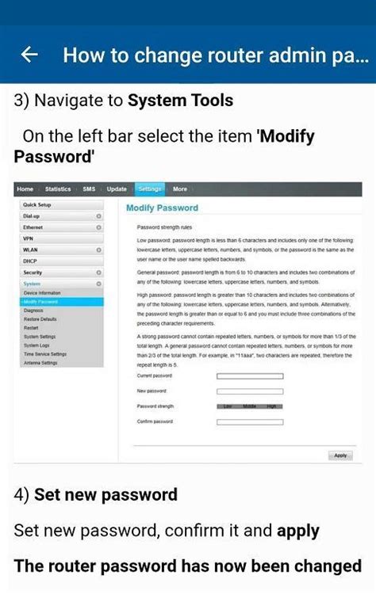Select Modify Password in sidebar
The height and width of the screenshot is (606, 376).
[62, 302]
